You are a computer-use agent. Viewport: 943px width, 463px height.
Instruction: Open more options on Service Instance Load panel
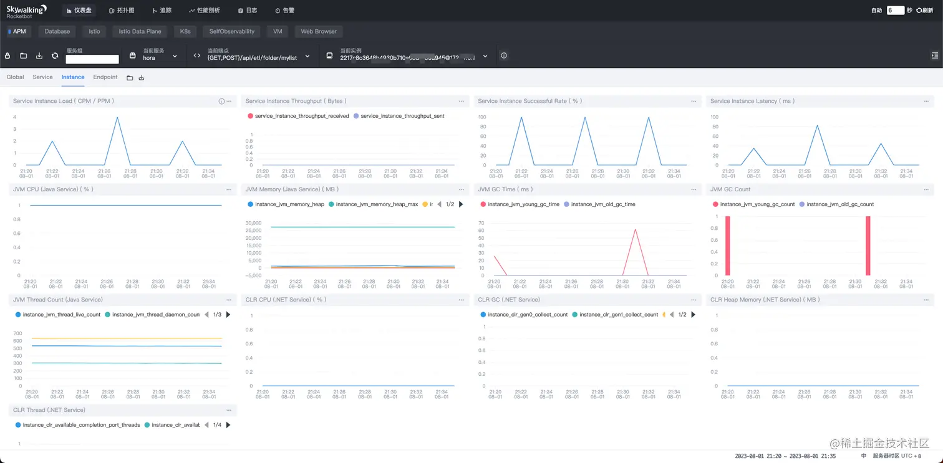pos(229,101)
